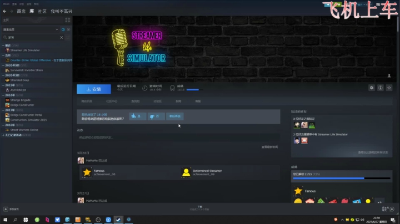Click the achievements panel progress bar
Screen dimensions: 400x224
[342, 179]
